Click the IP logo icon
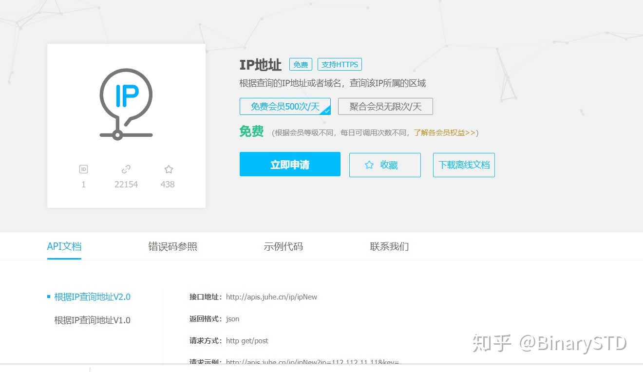Screen dimensions: 643x372 point(126,102)
